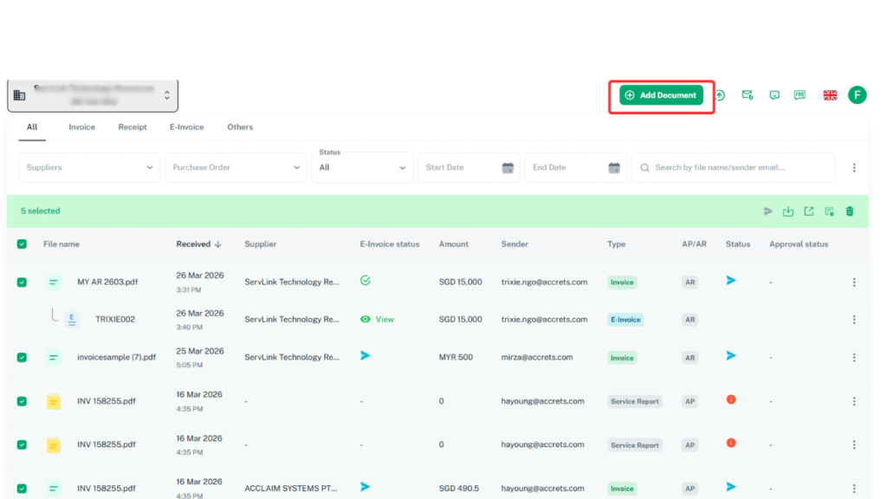Click the export icon in selection bar
The image size is (887, 499).
[x=809, y=211]
